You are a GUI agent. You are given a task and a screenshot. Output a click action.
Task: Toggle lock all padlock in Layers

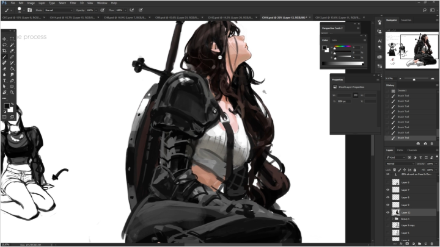tap(415, 170)
